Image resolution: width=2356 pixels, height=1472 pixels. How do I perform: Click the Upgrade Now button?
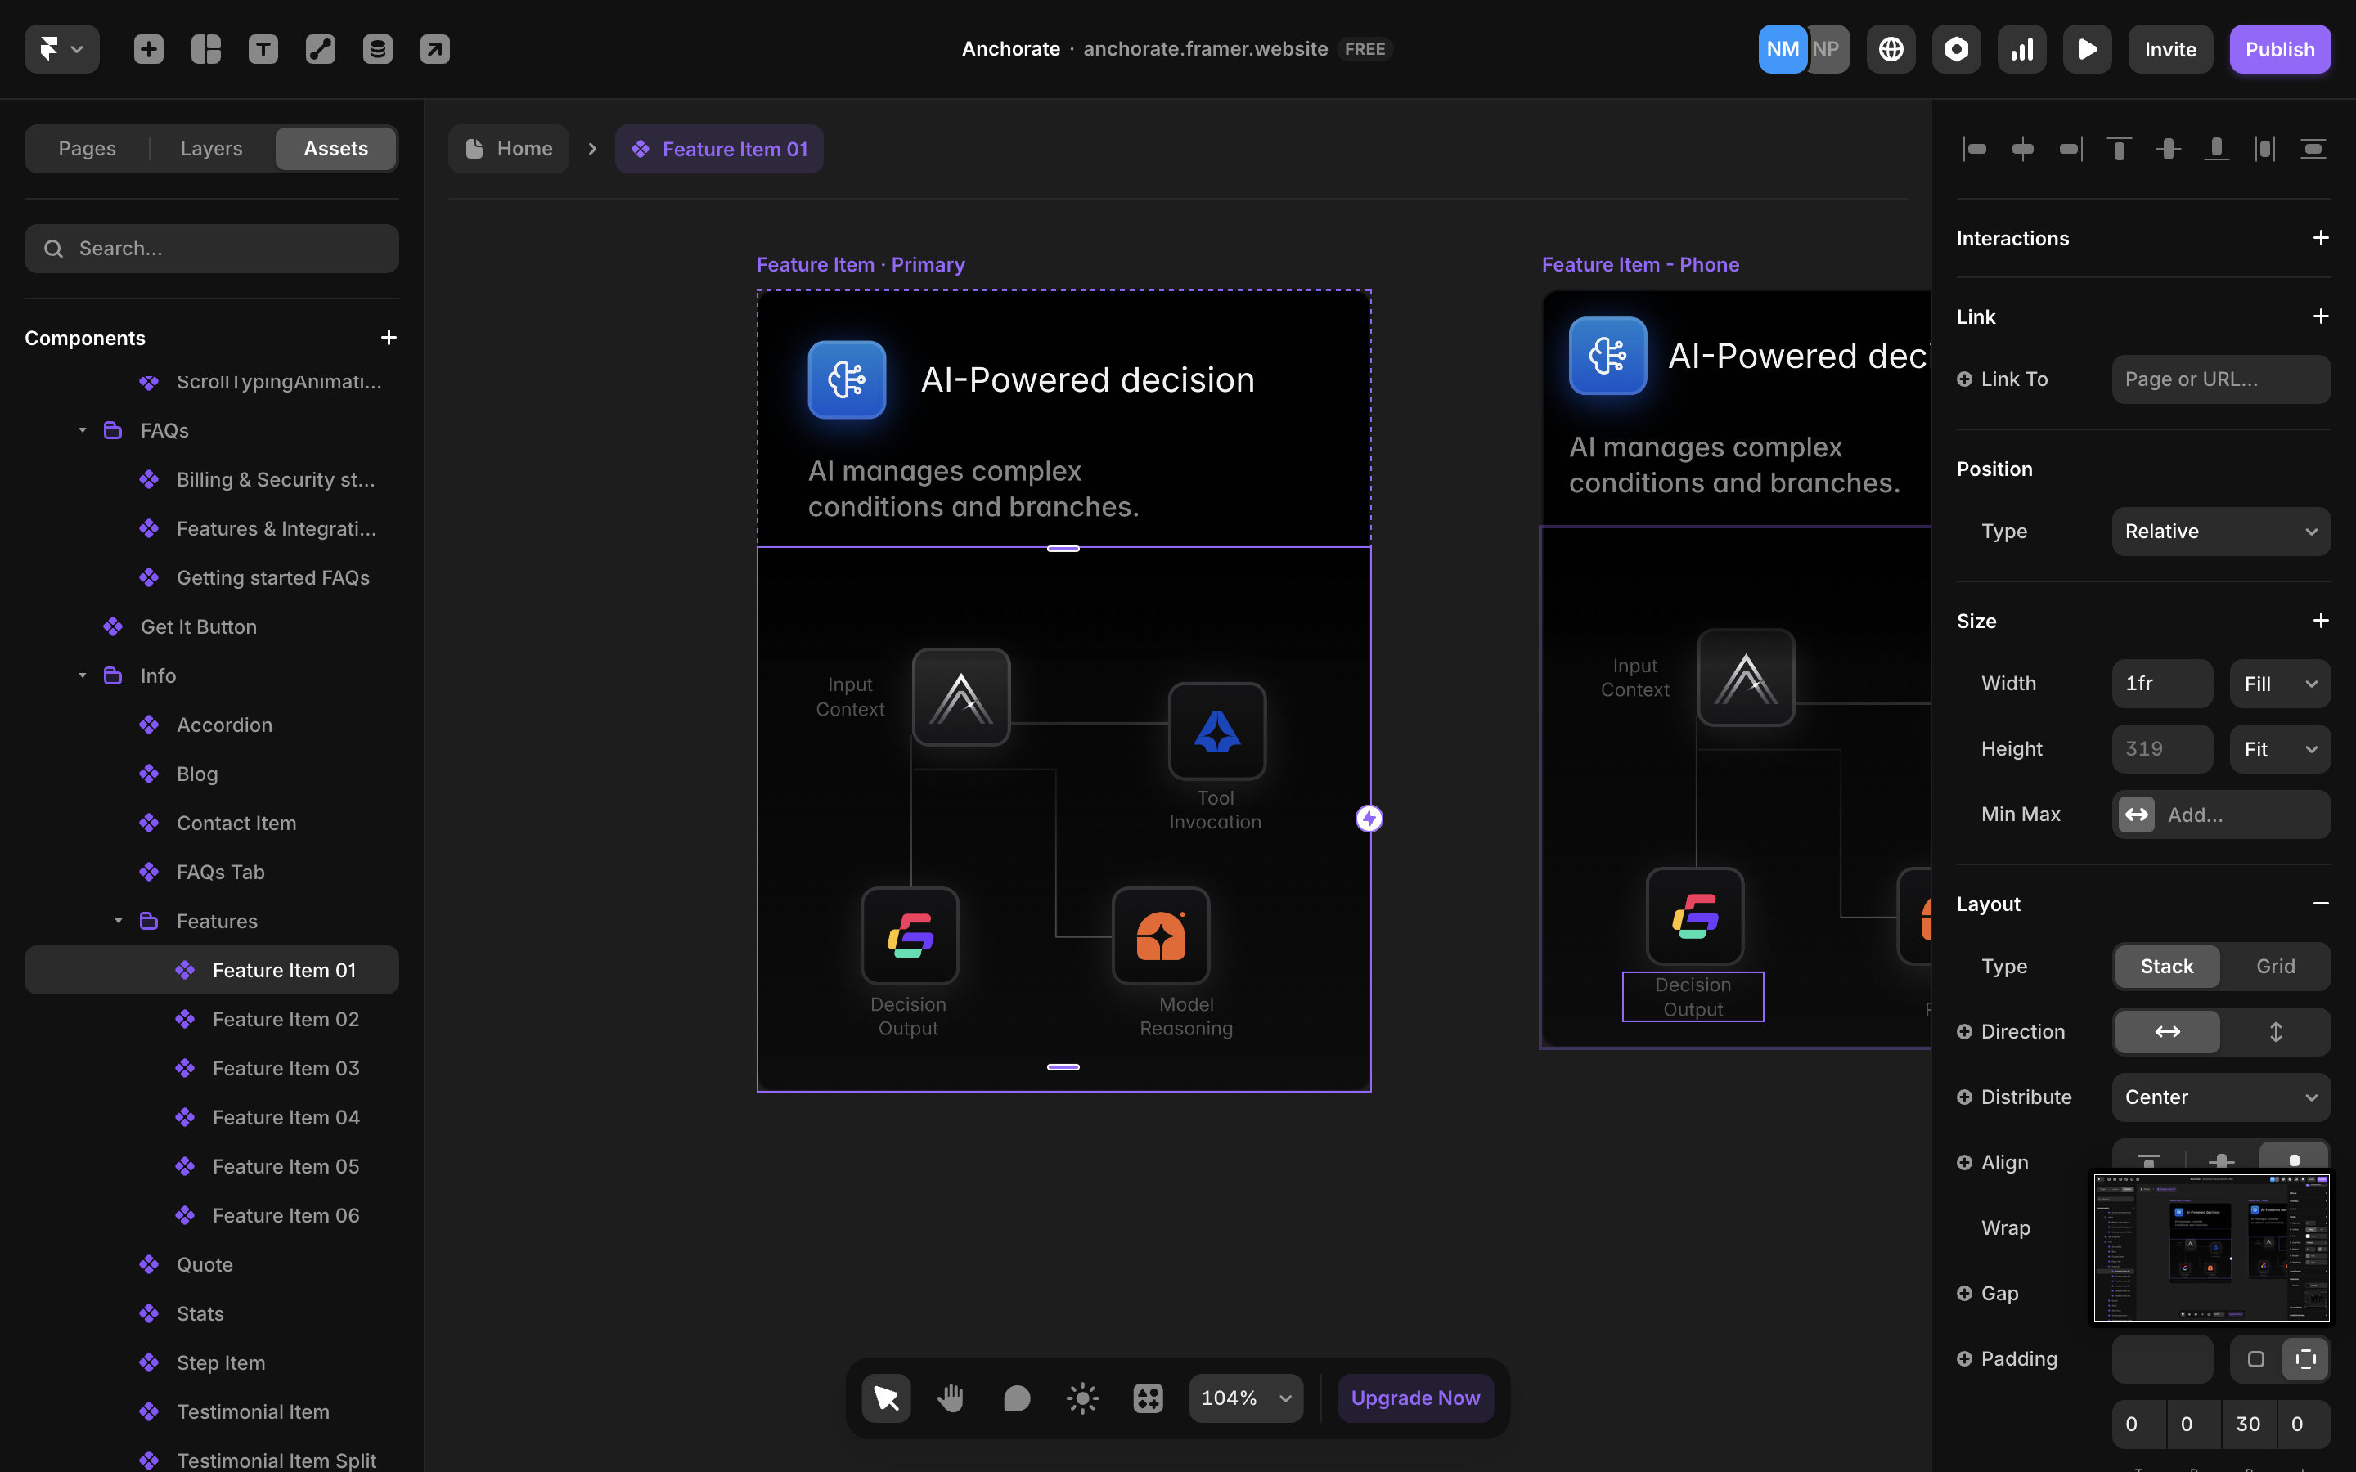pos(1414,1398)
